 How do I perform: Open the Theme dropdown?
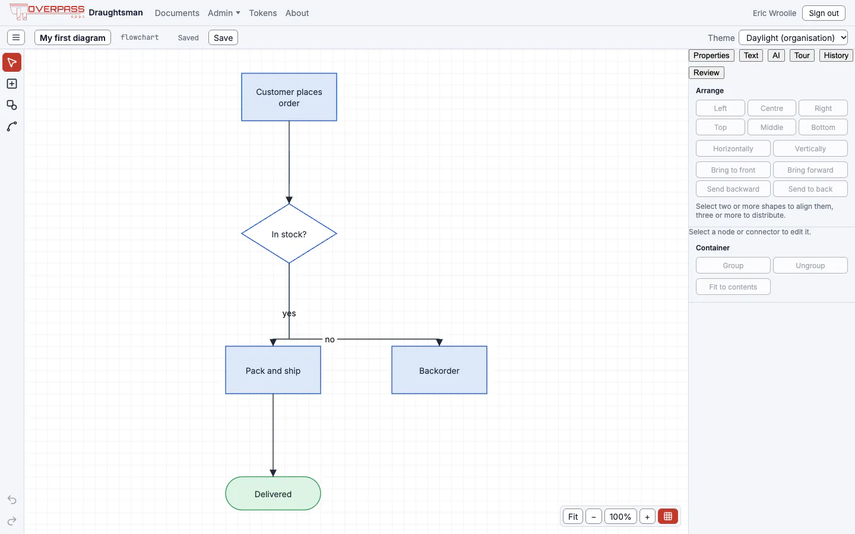793,37
